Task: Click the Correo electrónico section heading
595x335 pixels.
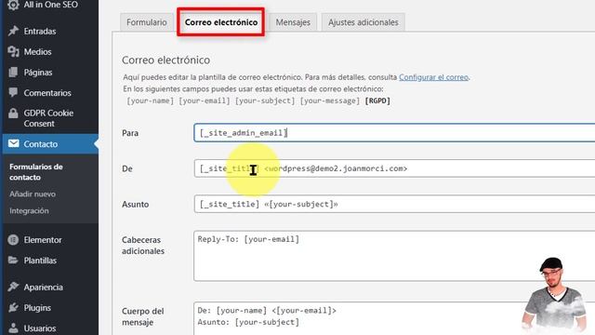Action: (x=165, y=60)
